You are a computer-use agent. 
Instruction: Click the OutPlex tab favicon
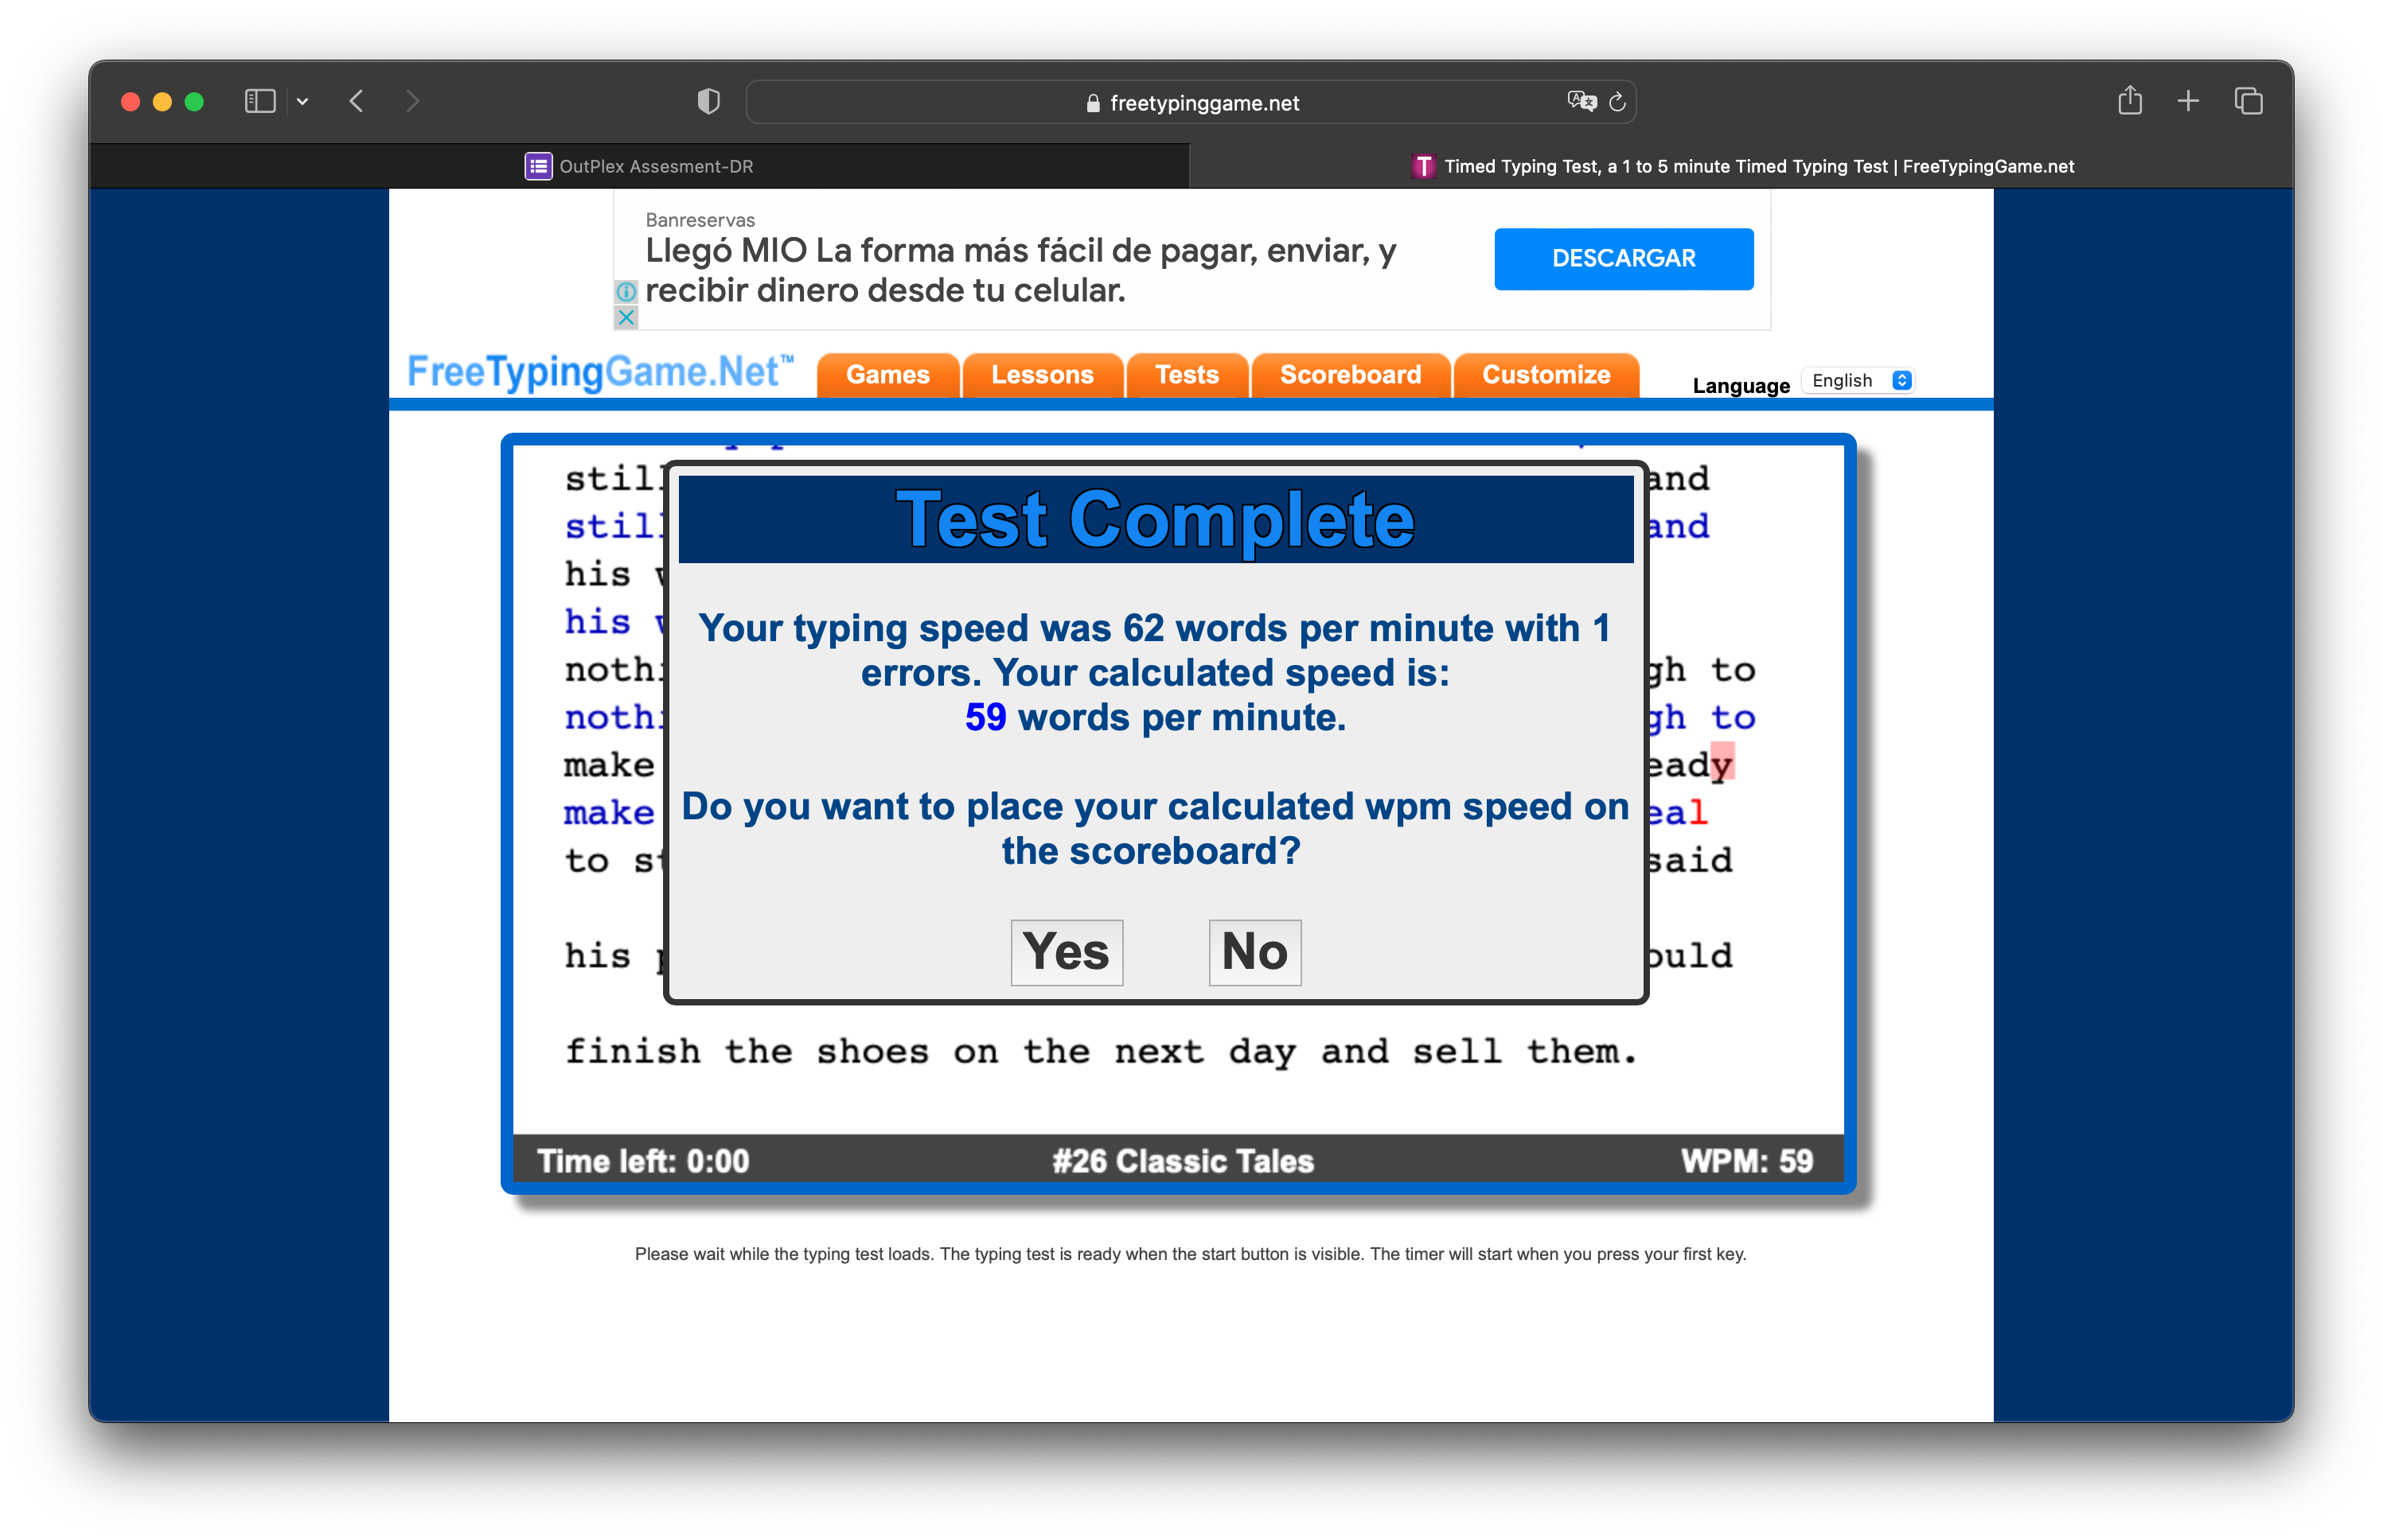point(538,166)
